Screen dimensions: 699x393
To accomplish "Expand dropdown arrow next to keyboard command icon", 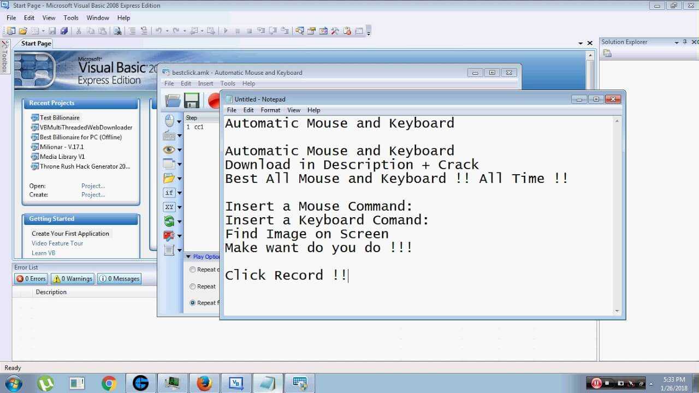I will 179,136.
